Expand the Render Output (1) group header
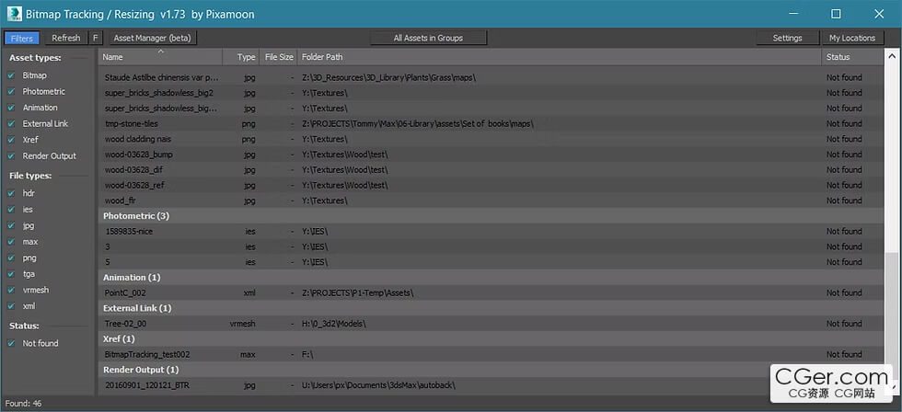This screenshot has height=412, width=902. (x=139, y=370)
